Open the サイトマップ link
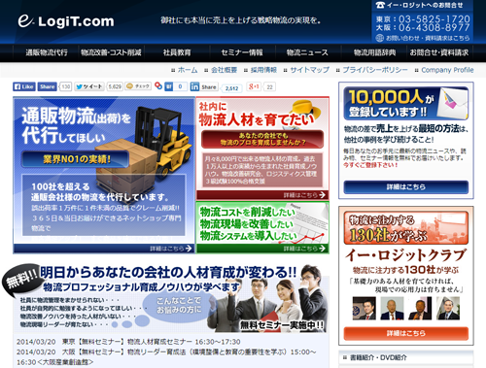This screenshot has width=486, height=368. tap(309, 70)
